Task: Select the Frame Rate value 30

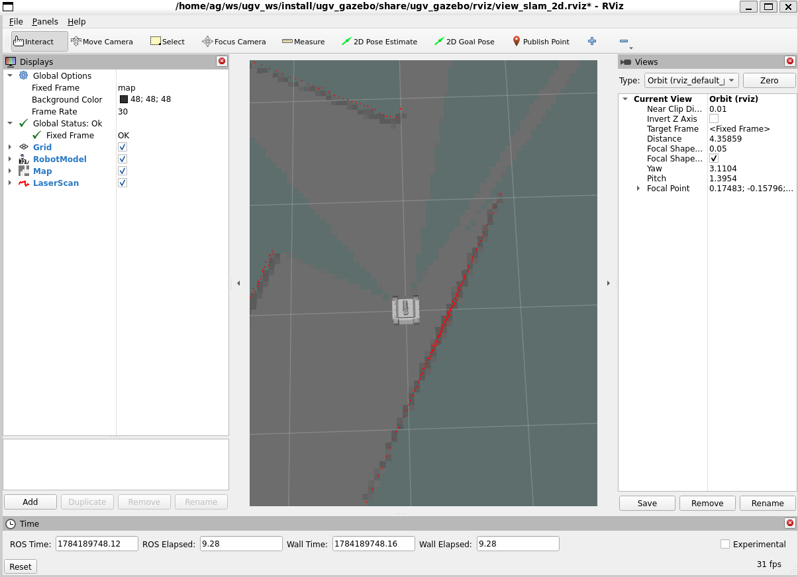Action: (x=123, y=111)
